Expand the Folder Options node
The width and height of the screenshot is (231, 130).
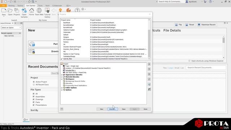tap(62, 88)
